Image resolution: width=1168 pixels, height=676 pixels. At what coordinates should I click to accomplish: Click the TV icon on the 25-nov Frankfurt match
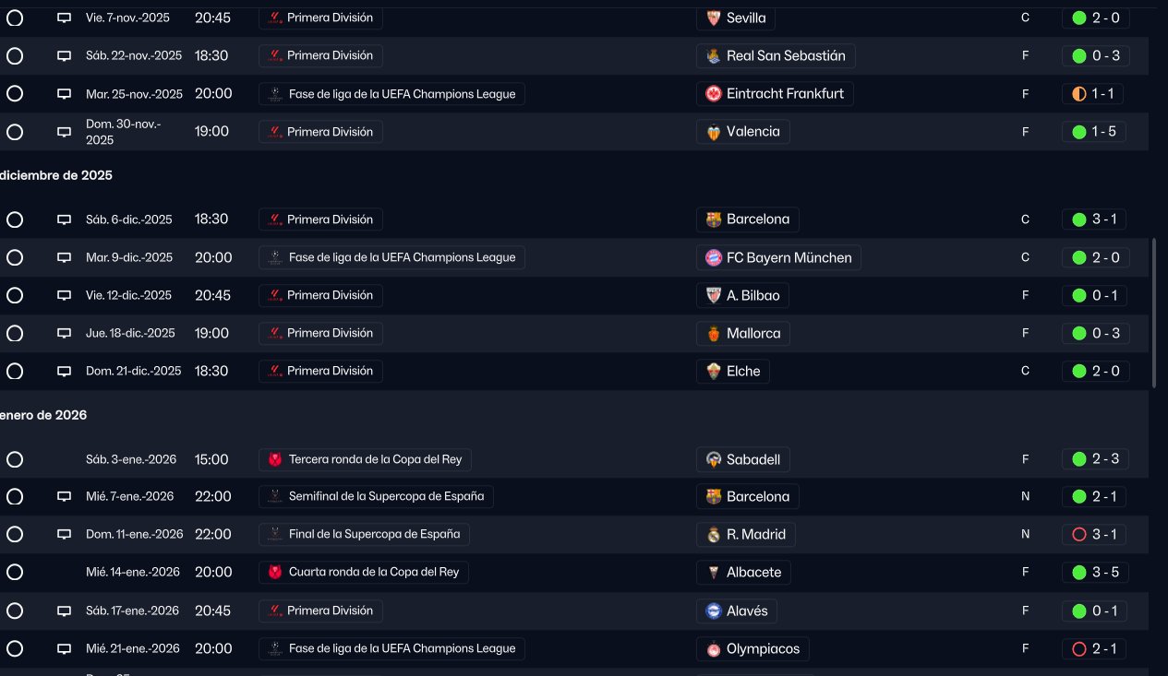(x=65, y=94)
